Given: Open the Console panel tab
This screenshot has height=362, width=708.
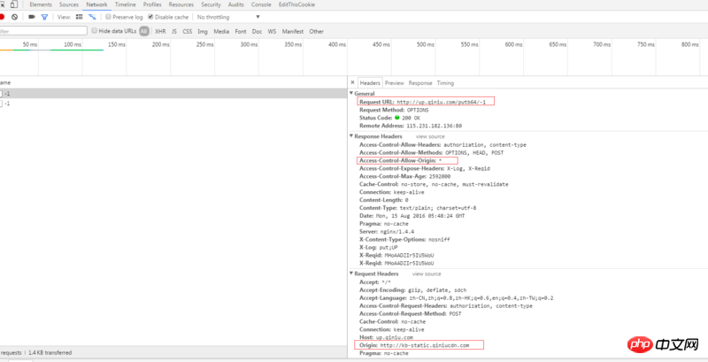Looking at the screenshot, I should [x=261, y=5].
